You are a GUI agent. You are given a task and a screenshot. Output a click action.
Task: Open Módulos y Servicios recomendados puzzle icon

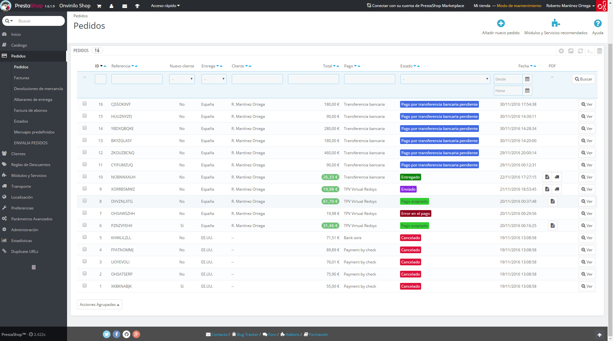pyautogui.click(x=556, y=23)
